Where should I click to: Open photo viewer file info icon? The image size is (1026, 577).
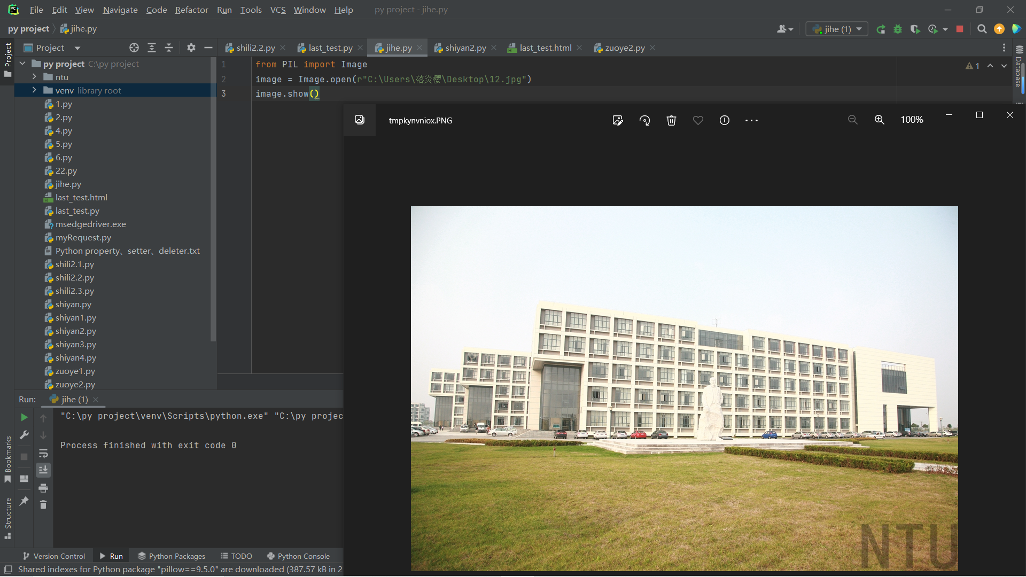724,120
